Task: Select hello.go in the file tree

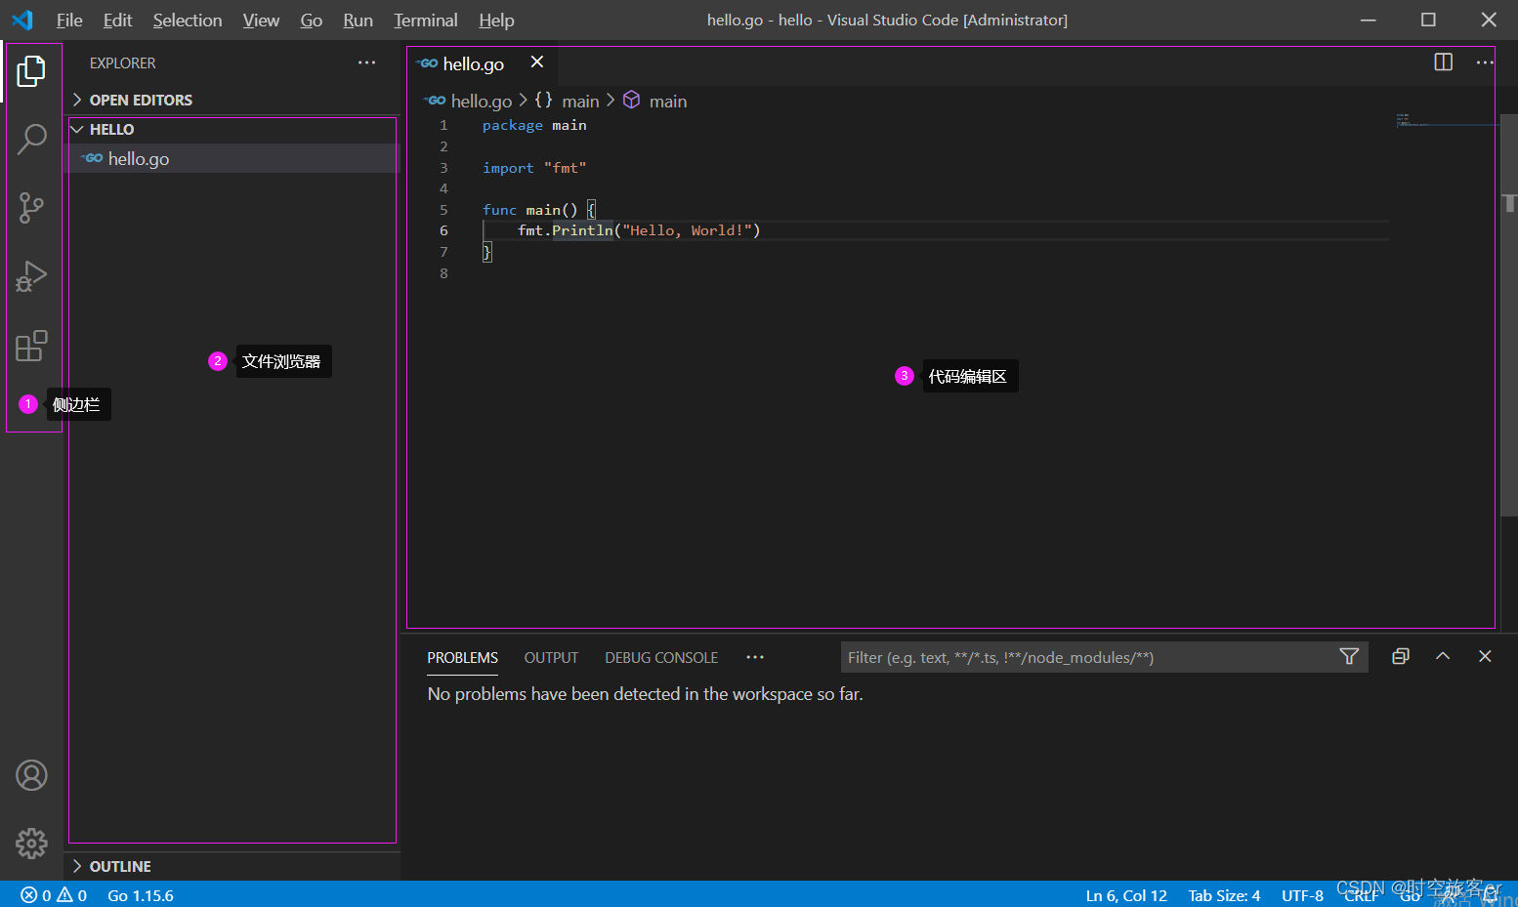Action: 232,158
